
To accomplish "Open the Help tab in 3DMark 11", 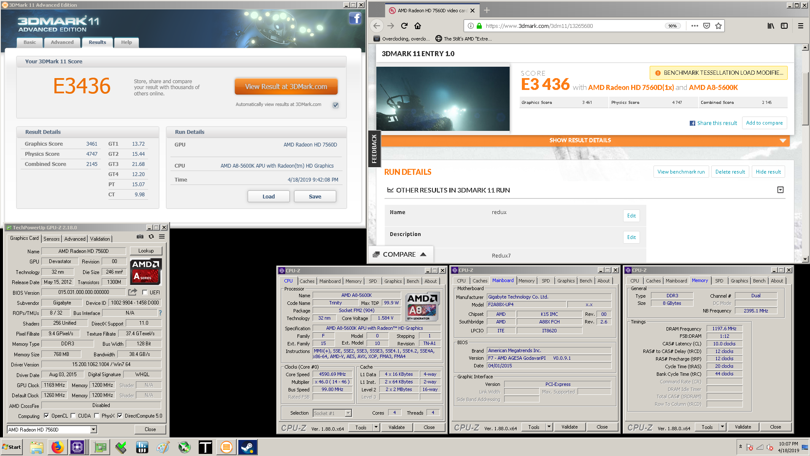I will [x=127, y=42].
